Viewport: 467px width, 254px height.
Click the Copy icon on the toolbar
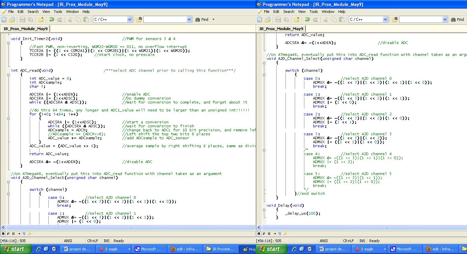78,19
